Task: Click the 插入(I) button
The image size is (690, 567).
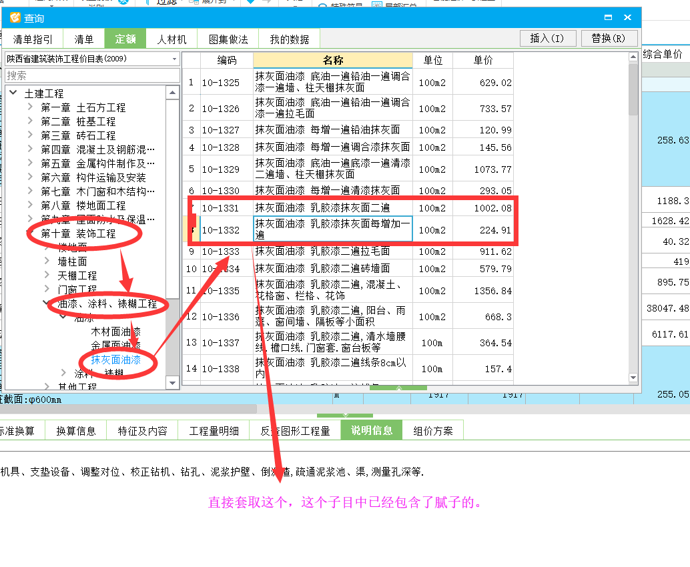Action: coord(548,38)
